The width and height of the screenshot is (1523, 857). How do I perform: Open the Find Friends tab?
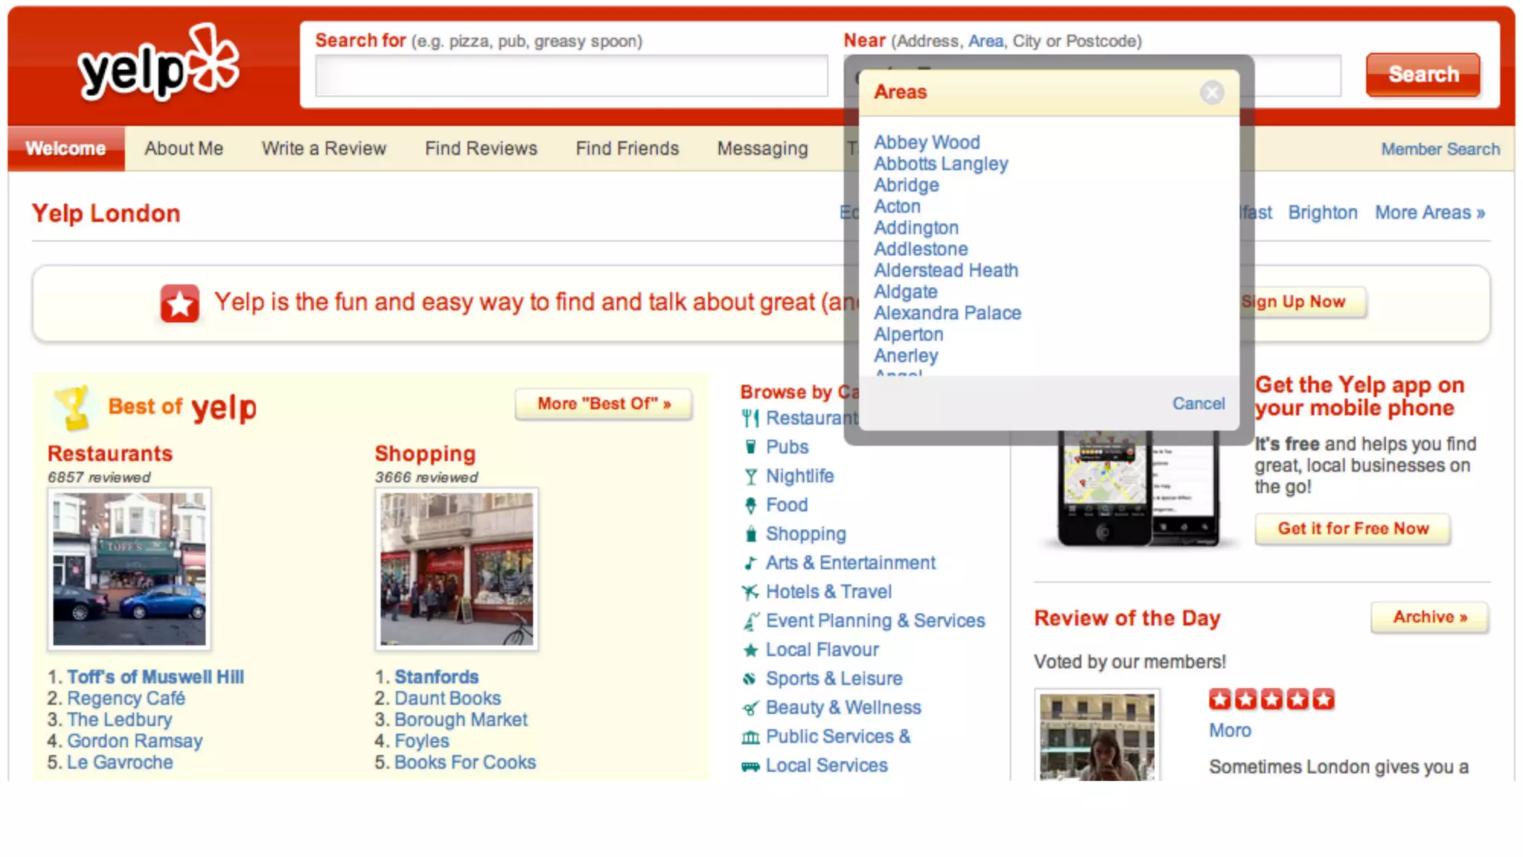[x=627, y=149]
